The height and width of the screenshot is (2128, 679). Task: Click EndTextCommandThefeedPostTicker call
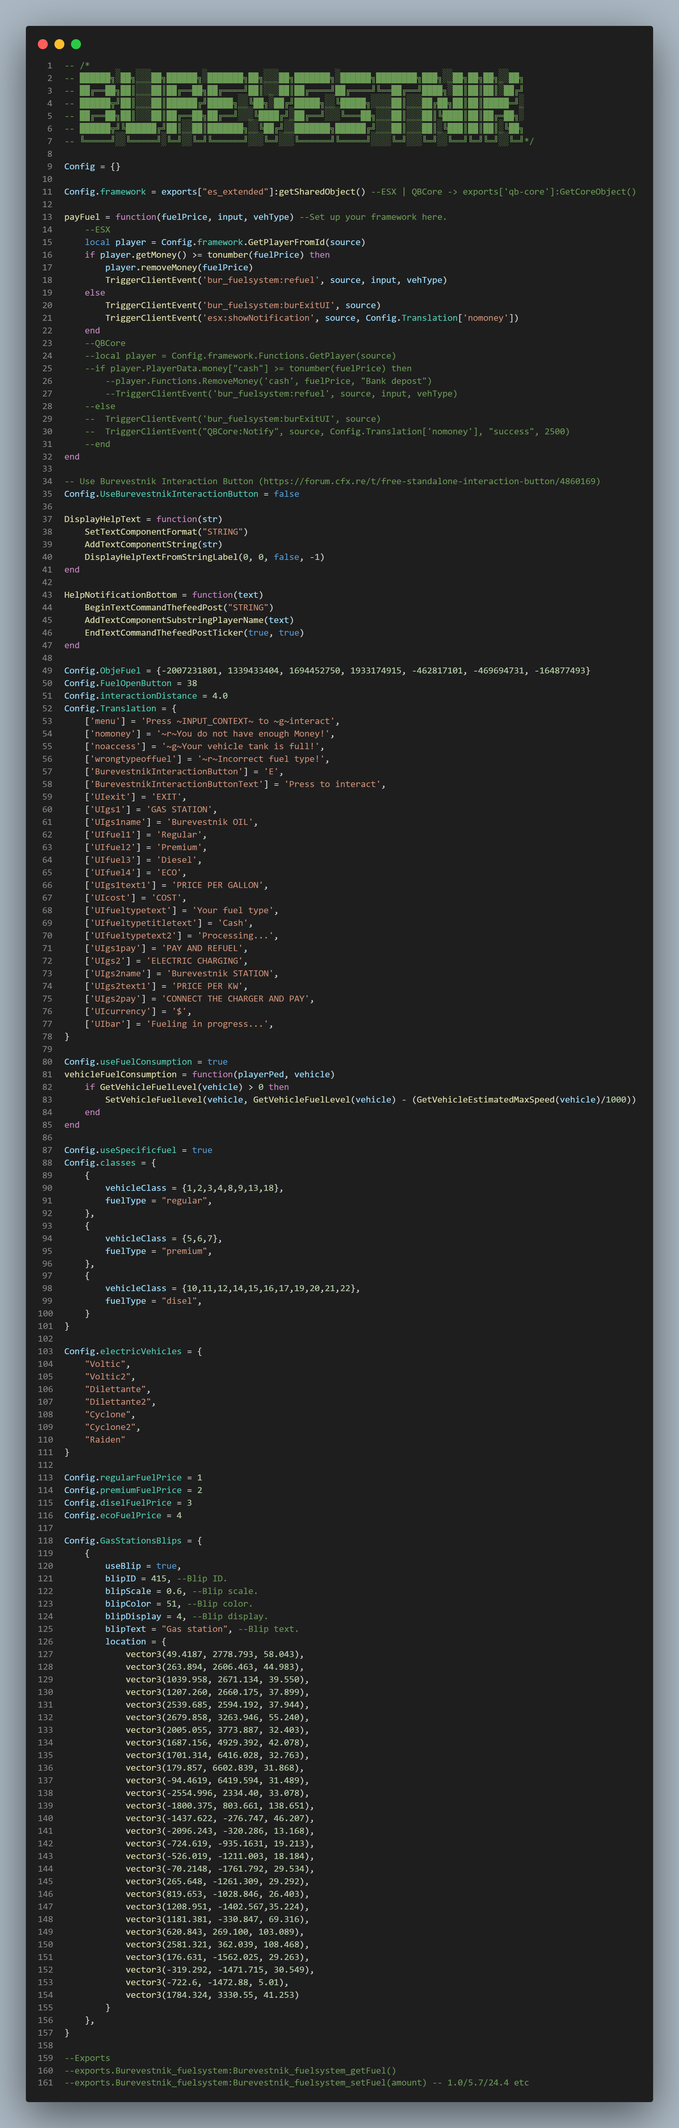tap(194, 633)
